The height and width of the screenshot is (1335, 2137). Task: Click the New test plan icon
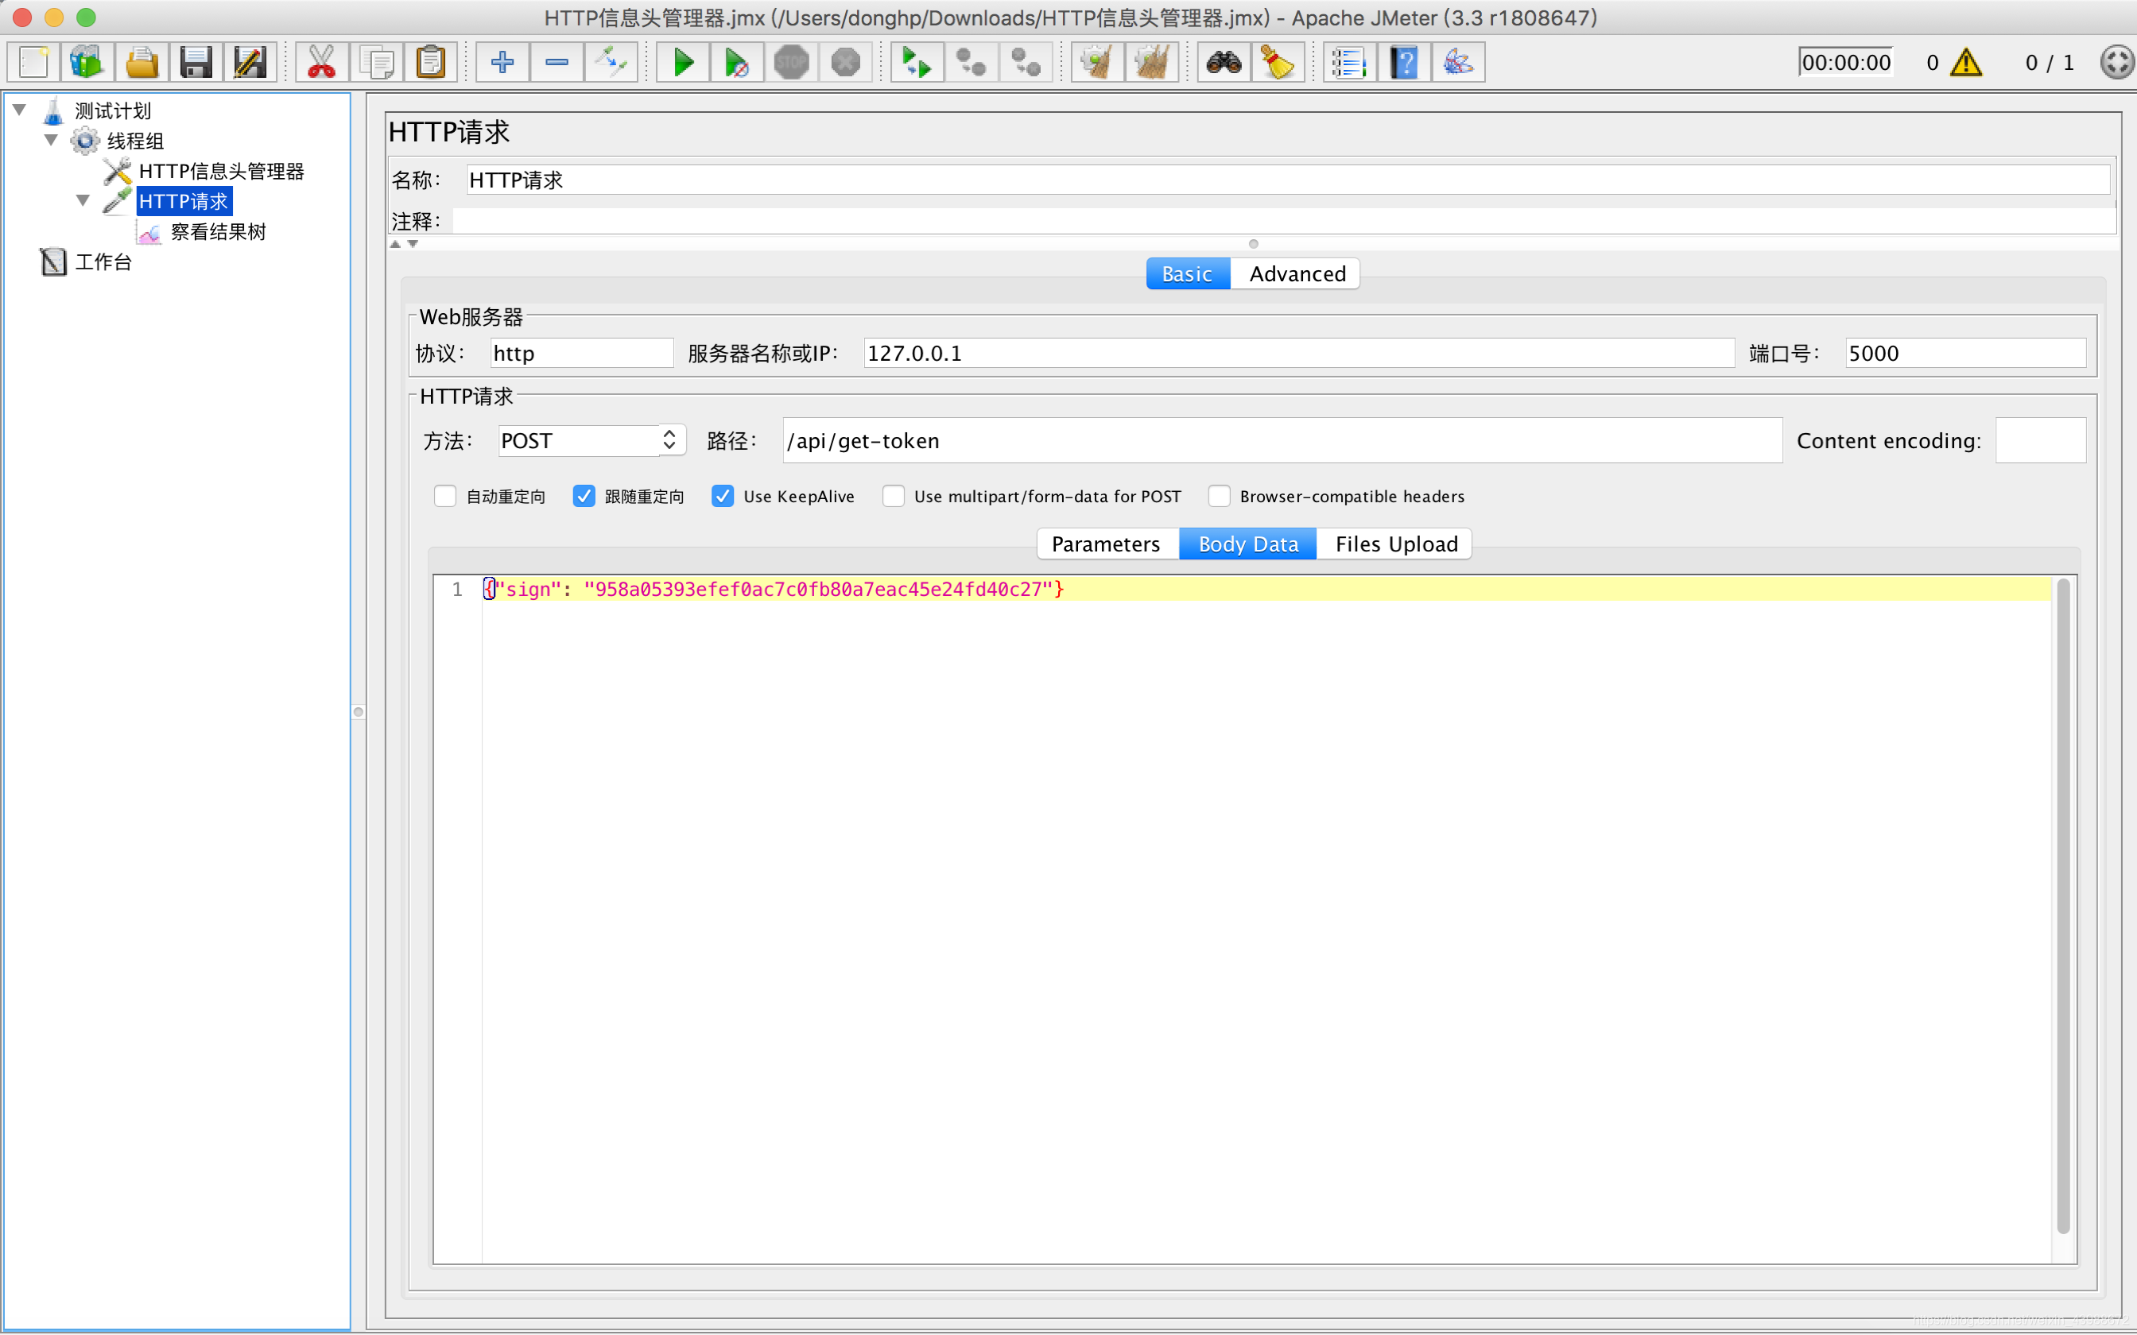click(33, 63)
